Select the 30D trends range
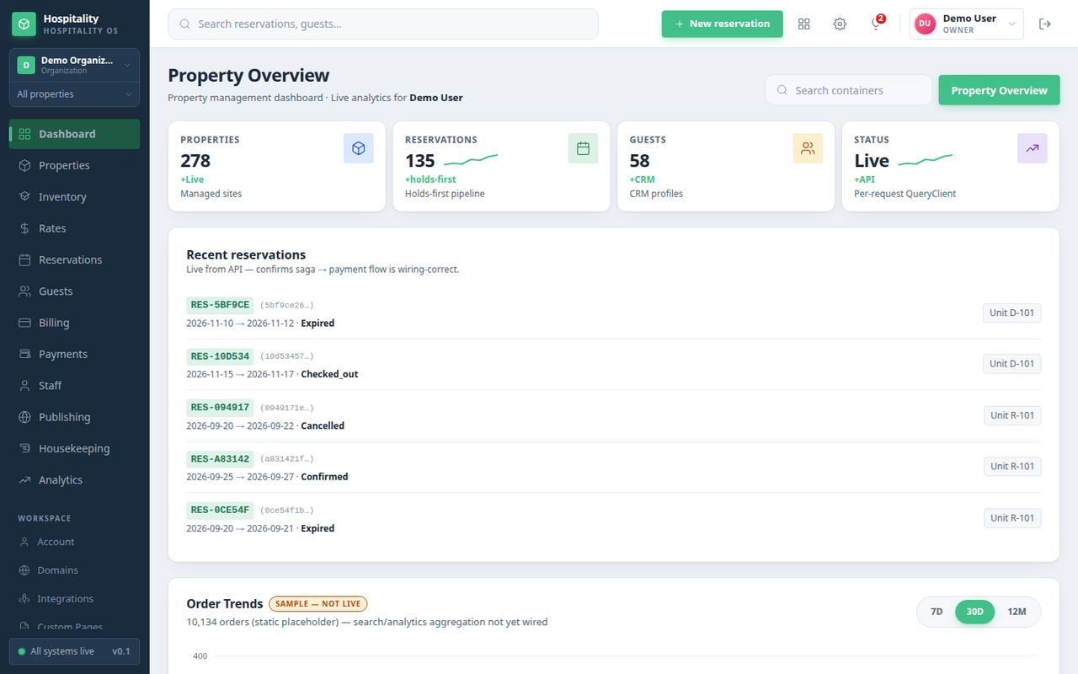This screenshot has height=674, width=1078. 974,612
